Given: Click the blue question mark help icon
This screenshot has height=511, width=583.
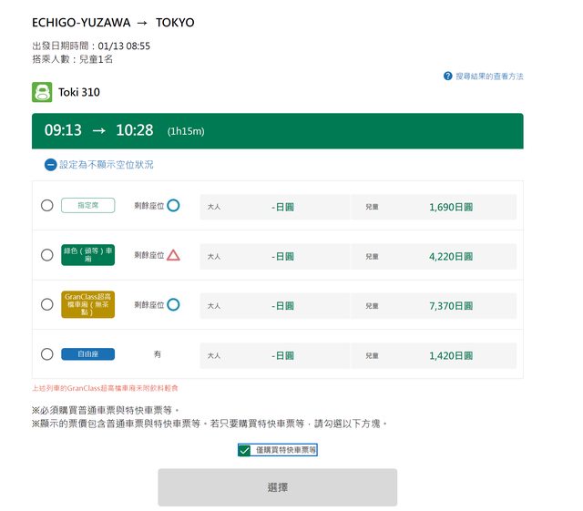Looking at the screenshot, I should click(447, 77).
